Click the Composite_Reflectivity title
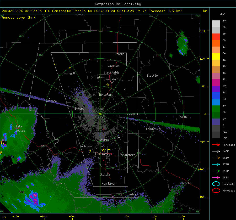236x220 pixels. coord(118,4)
